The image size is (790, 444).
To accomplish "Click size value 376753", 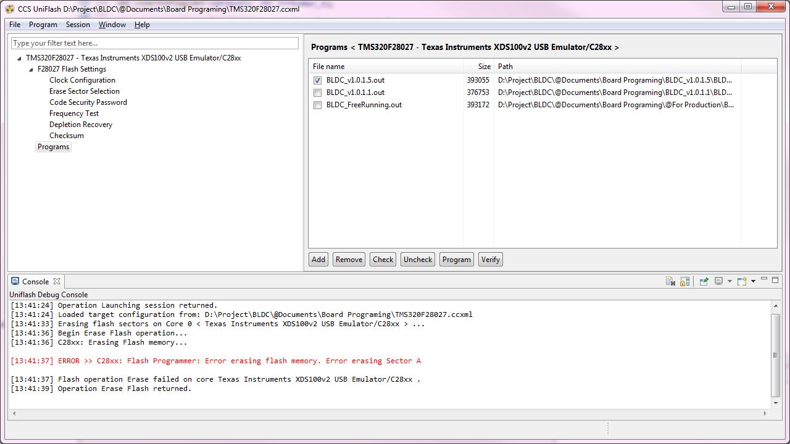I will click(x=478, y=92).
